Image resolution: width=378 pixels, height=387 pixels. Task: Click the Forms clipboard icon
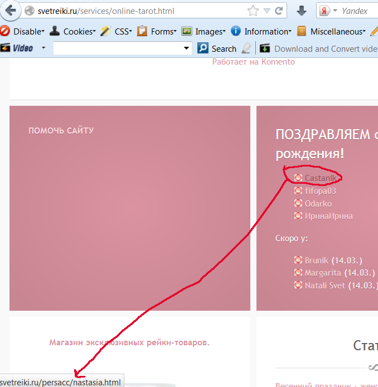tap(142, 31)
